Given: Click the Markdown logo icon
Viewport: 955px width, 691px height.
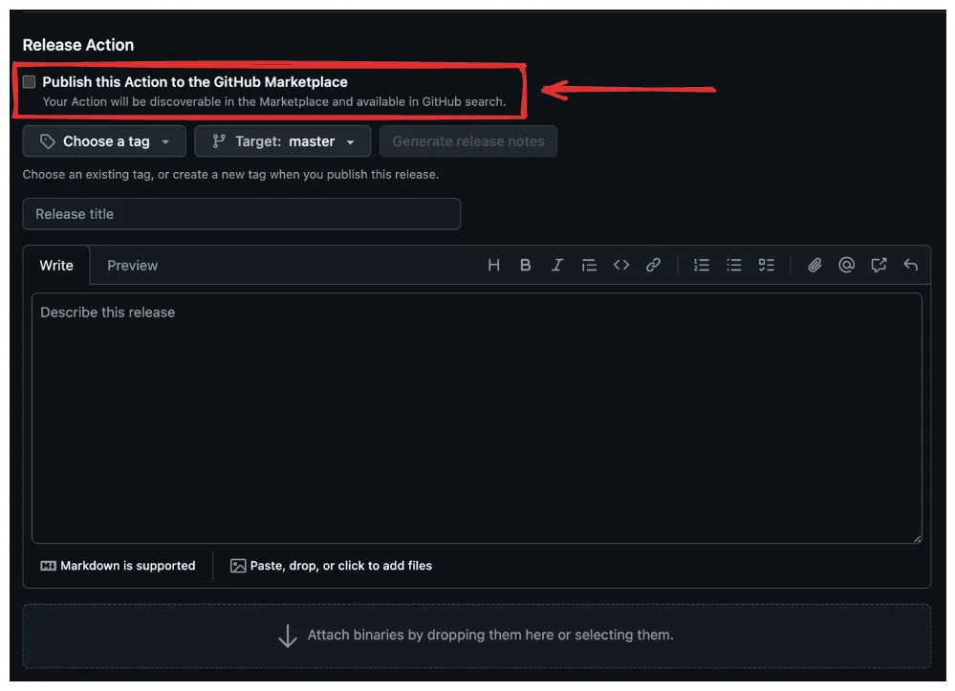Looking at the screenshot, I should [x=48, y=566].
